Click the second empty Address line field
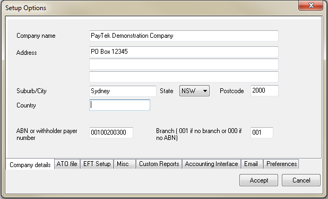The width and height of the screenshot is (328, 199). pos(184,64)
